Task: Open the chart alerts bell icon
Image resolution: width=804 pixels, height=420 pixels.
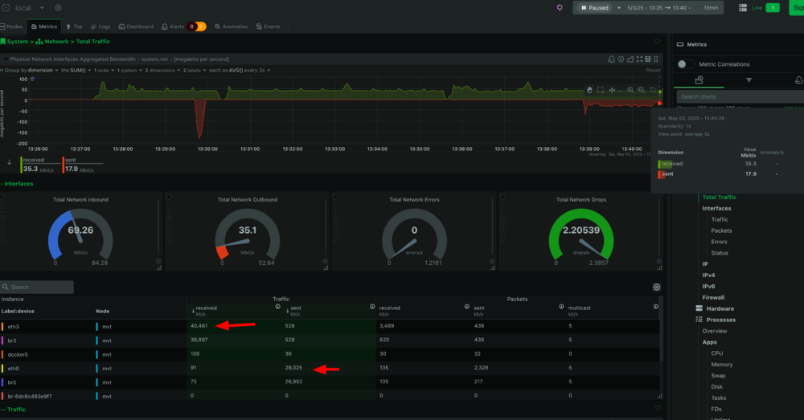Action: pyautogui.click(x=611, y=59)
